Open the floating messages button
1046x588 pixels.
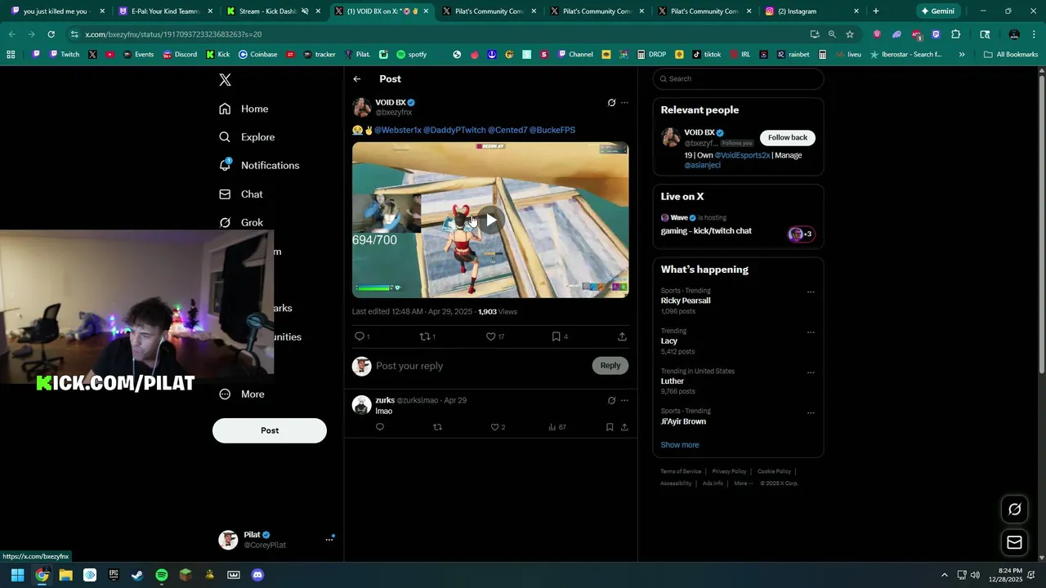(x=1014, y=542)
